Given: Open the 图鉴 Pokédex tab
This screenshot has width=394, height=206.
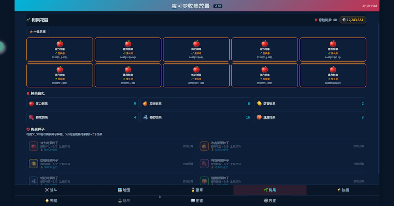Looking at the screenshot, I should point(197,200).
